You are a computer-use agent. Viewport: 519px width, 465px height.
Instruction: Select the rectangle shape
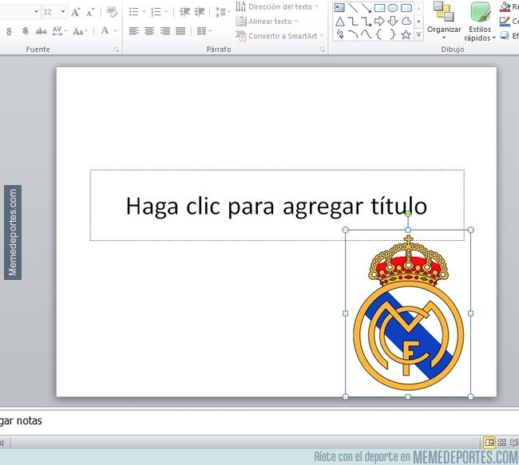[x=379, y=8]
